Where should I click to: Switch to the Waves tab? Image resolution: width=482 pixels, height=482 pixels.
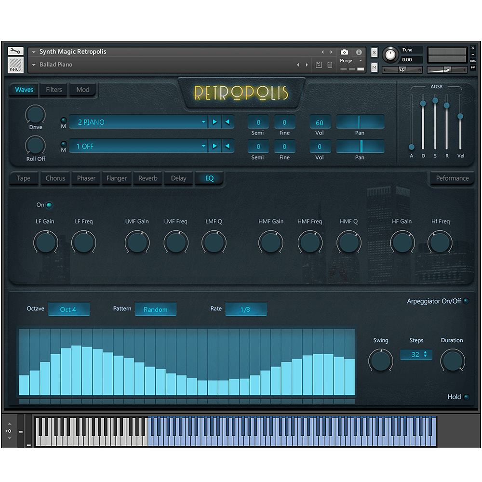point(24,90)
